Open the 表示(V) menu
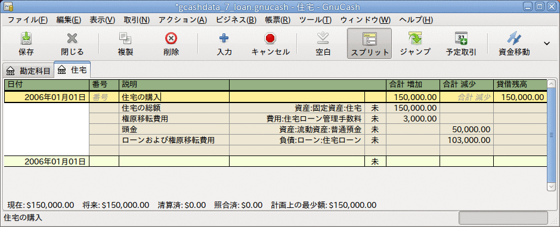 (102, 20)
